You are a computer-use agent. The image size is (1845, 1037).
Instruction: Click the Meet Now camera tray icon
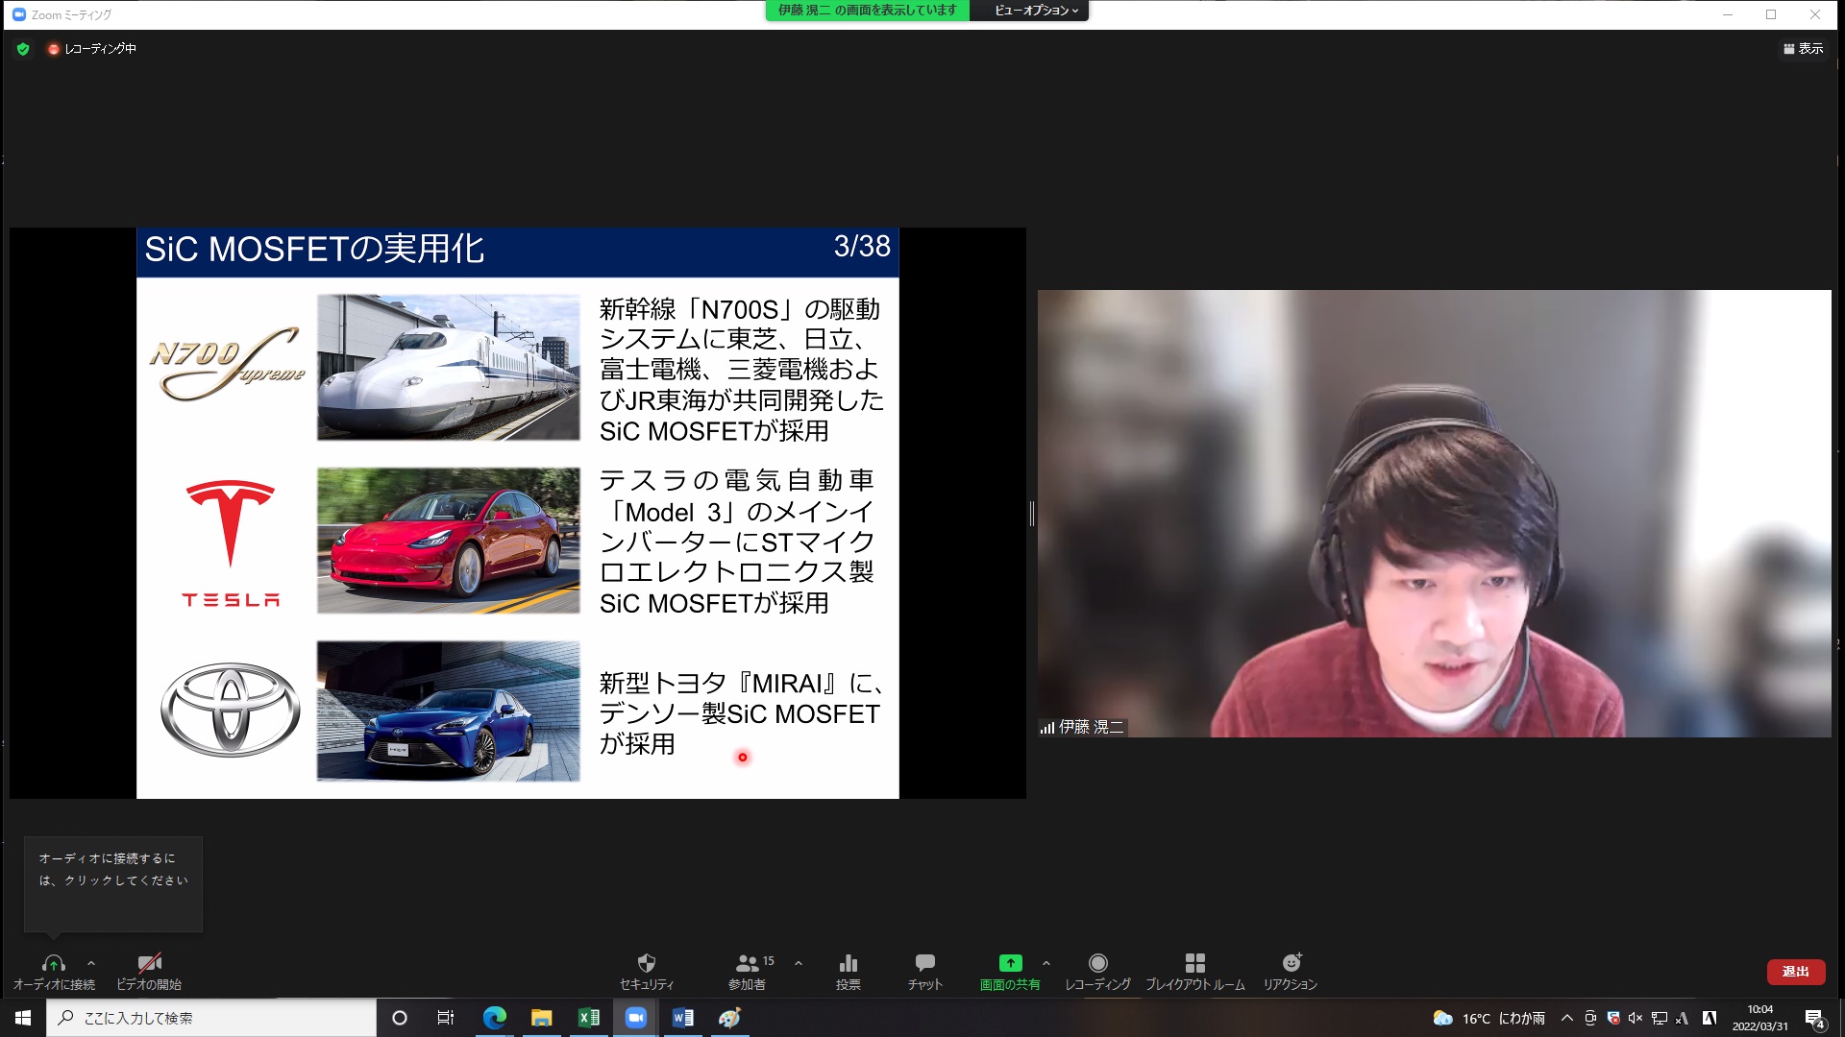[1590, 1018]
